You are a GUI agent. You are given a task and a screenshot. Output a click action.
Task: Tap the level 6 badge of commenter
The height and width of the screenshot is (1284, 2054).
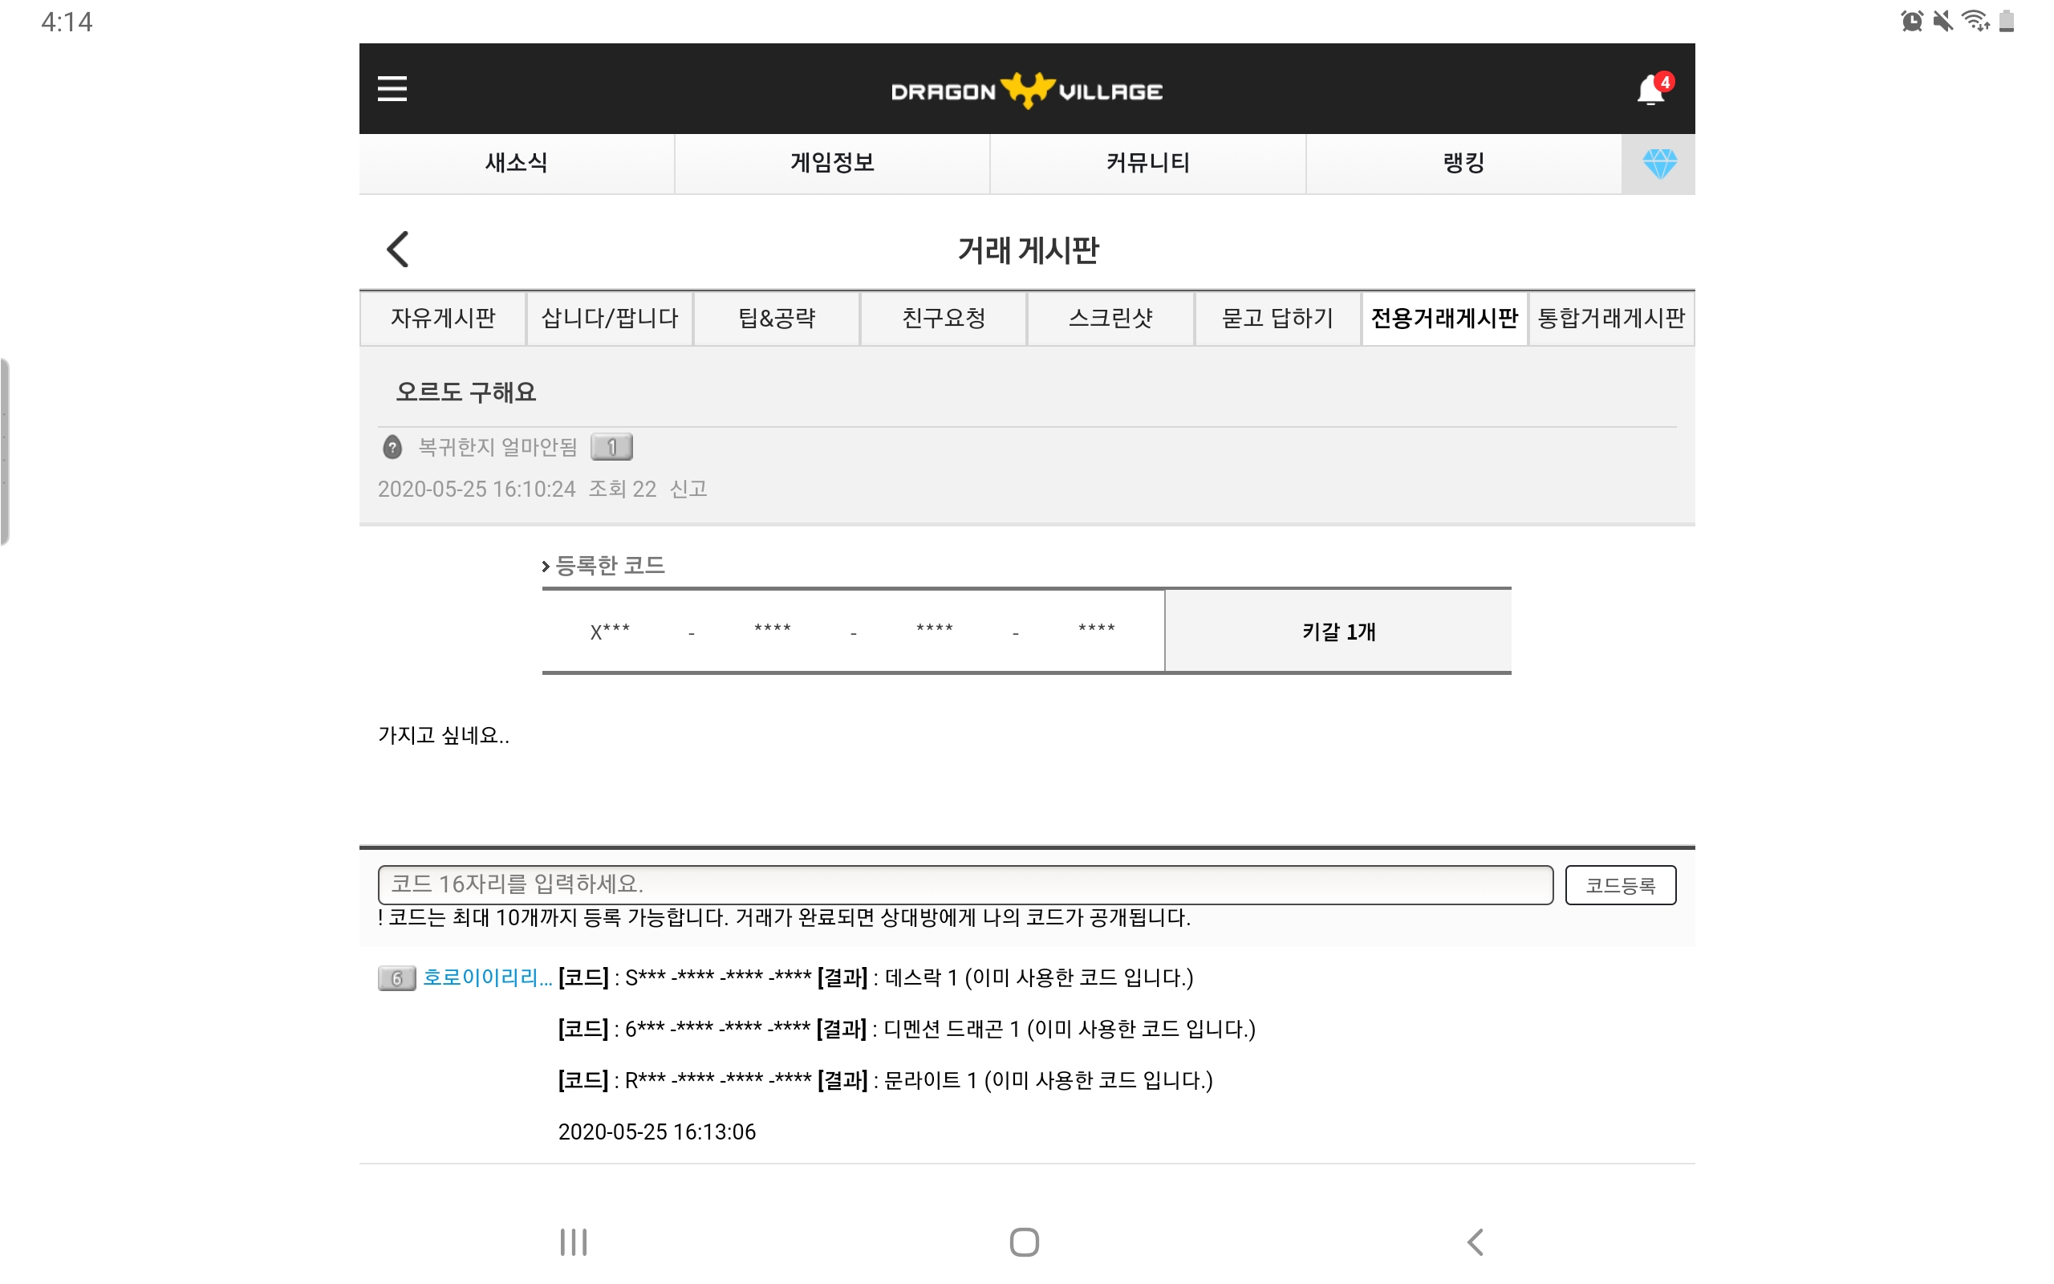(396, 978)
